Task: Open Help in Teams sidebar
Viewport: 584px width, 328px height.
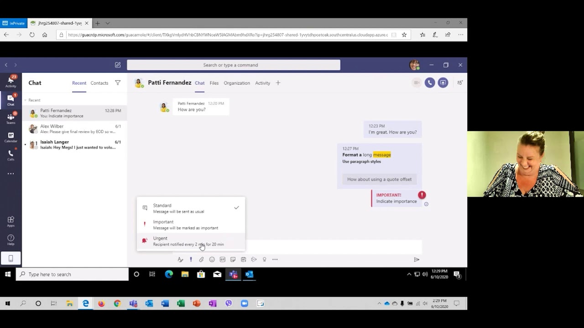Action: click(10, 240)
